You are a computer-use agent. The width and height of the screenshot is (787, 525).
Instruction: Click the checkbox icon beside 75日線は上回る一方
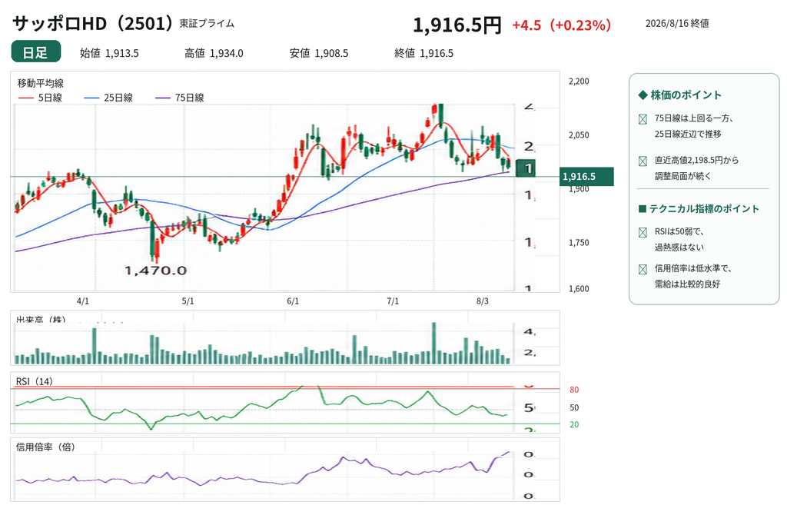(x=643, y=119)
